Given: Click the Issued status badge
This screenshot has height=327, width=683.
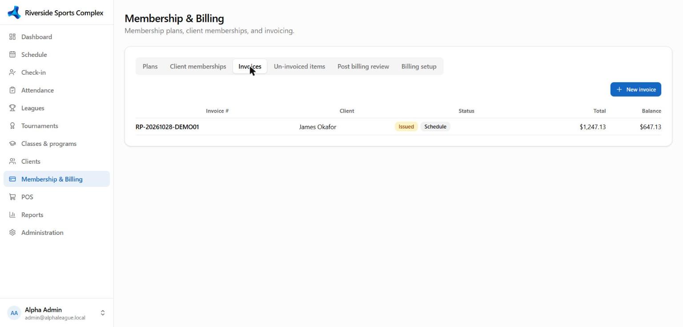Looking at the screenshot, I should coord(406,127).
